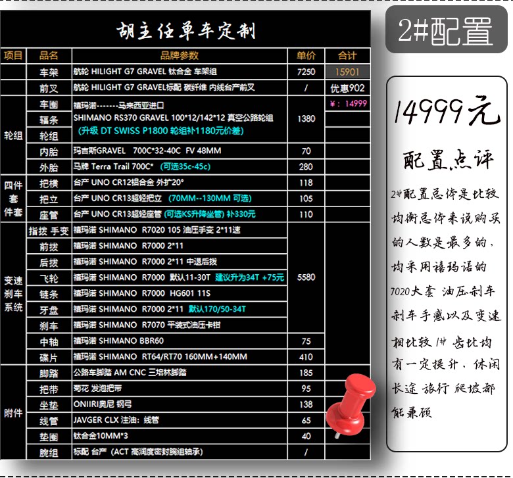Click the handwritten 14999元 price
This screenshot has width=513, height=478.
(447, 111)
